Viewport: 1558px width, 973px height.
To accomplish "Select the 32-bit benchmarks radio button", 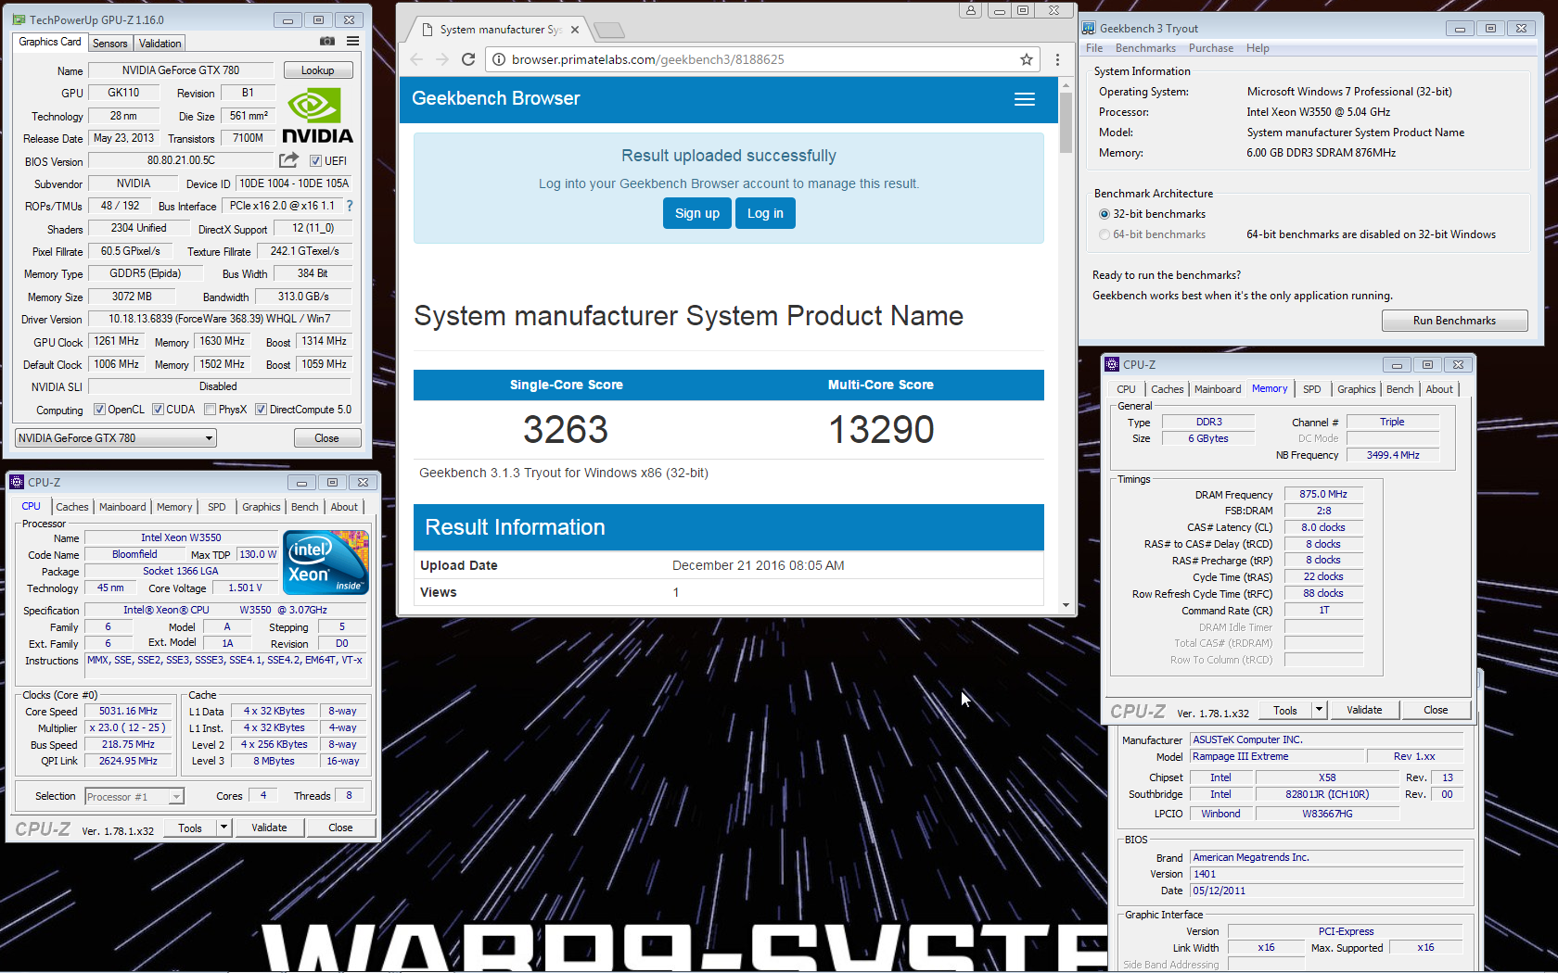I will click(1105, 214).
